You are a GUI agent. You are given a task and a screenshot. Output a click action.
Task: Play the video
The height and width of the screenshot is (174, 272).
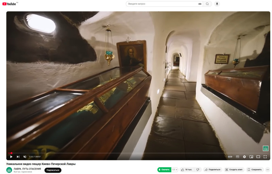click(11, 157)
